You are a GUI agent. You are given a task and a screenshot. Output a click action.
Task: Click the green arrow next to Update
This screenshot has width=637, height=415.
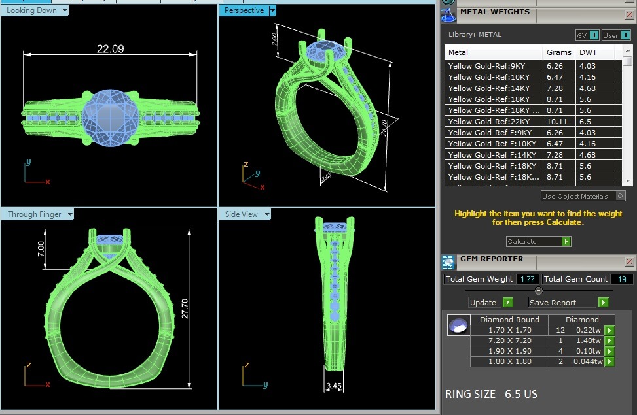(508, 303)
